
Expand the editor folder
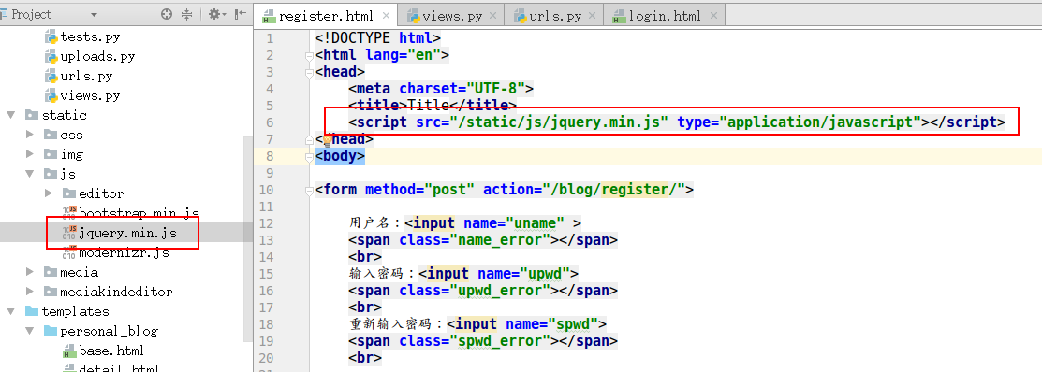48,193
